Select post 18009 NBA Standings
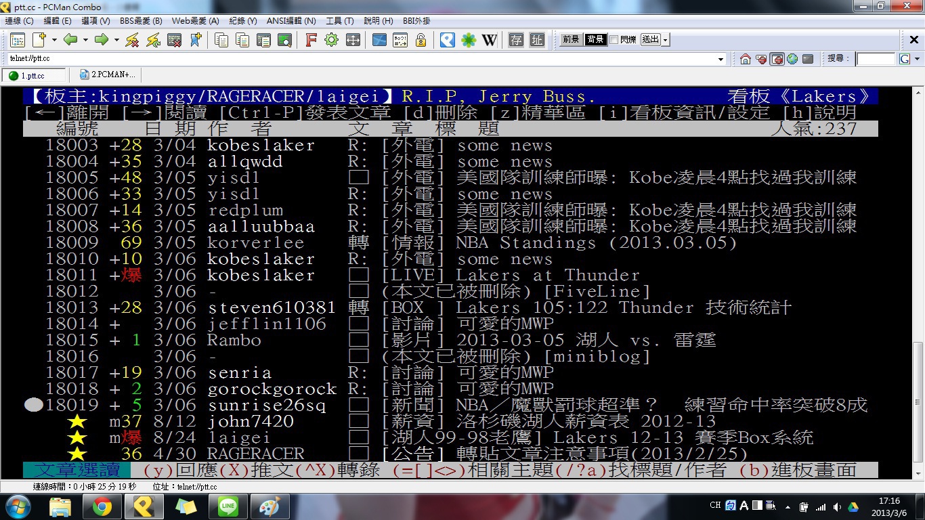The image size is (925, 520). [450, 243]
